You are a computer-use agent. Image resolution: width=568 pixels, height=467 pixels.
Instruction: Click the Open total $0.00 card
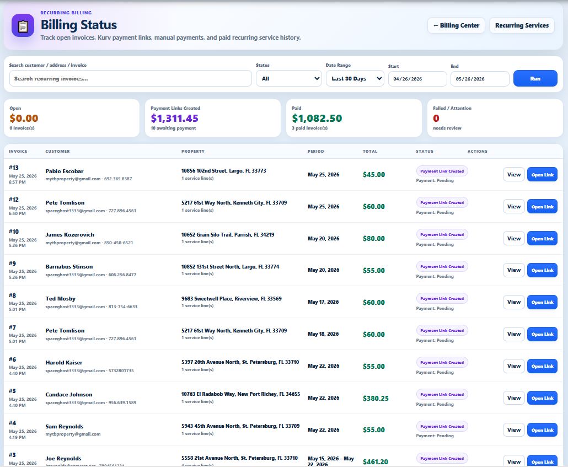pyautogui.click(x=72, y=118)
